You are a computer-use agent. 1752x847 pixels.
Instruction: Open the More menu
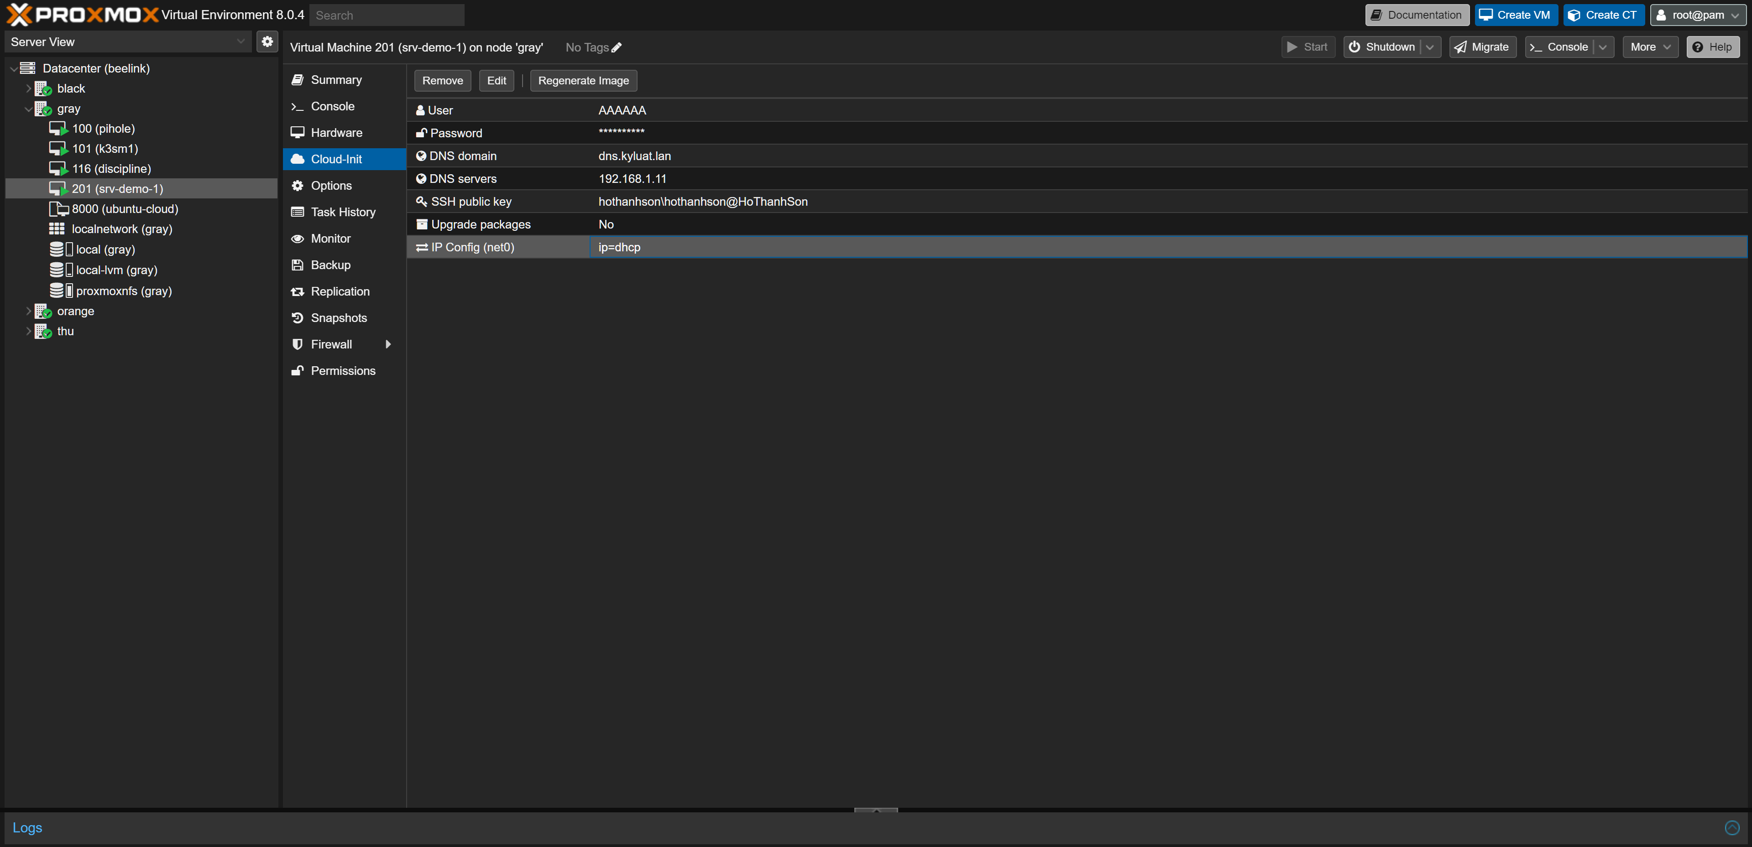pos(1650,47)
